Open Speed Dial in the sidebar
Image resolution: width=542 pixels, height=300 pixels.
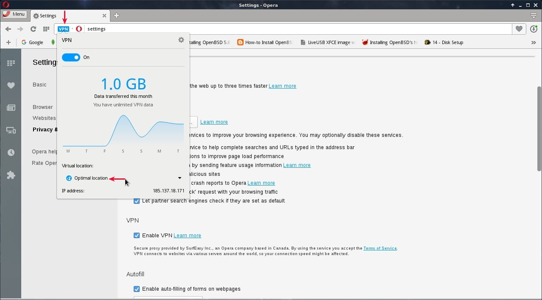pos(11,63)
